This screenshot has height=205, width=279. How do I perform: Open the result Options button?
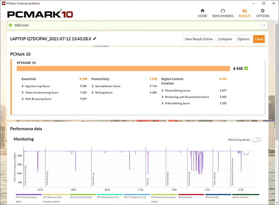click(243, 39)
